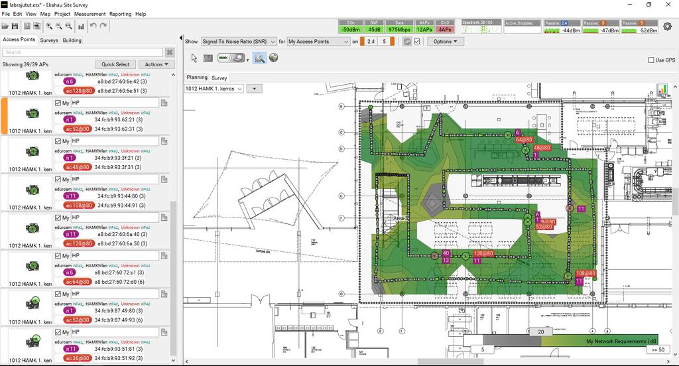Click the zoom-to-fit magnifier icon
The image size is (679, 366).
coord(68,27)
